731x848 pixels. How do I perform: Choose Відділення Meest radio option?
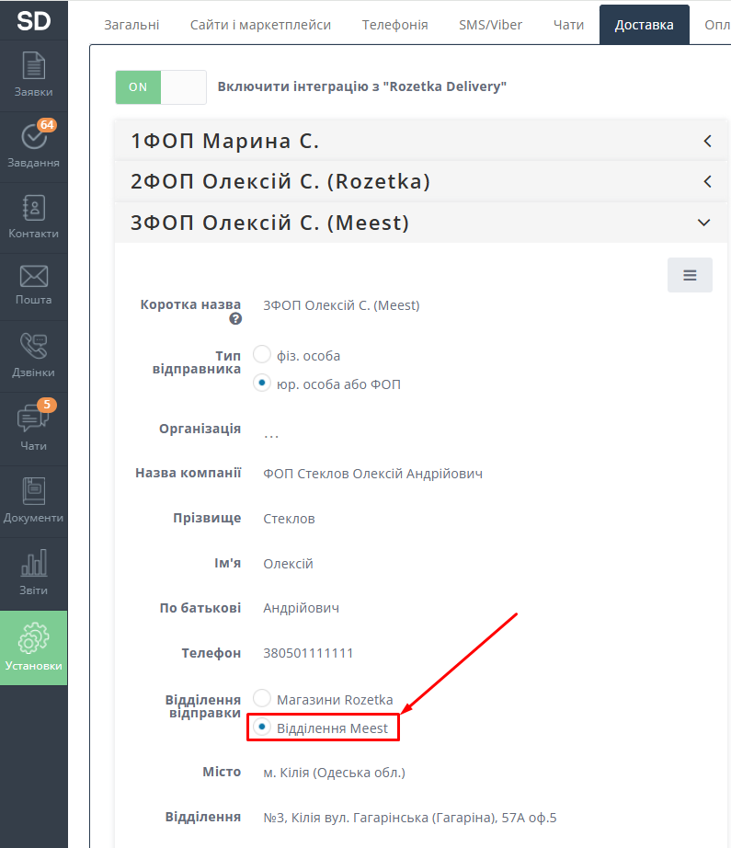pyautogui.click(x=262, y=728)
